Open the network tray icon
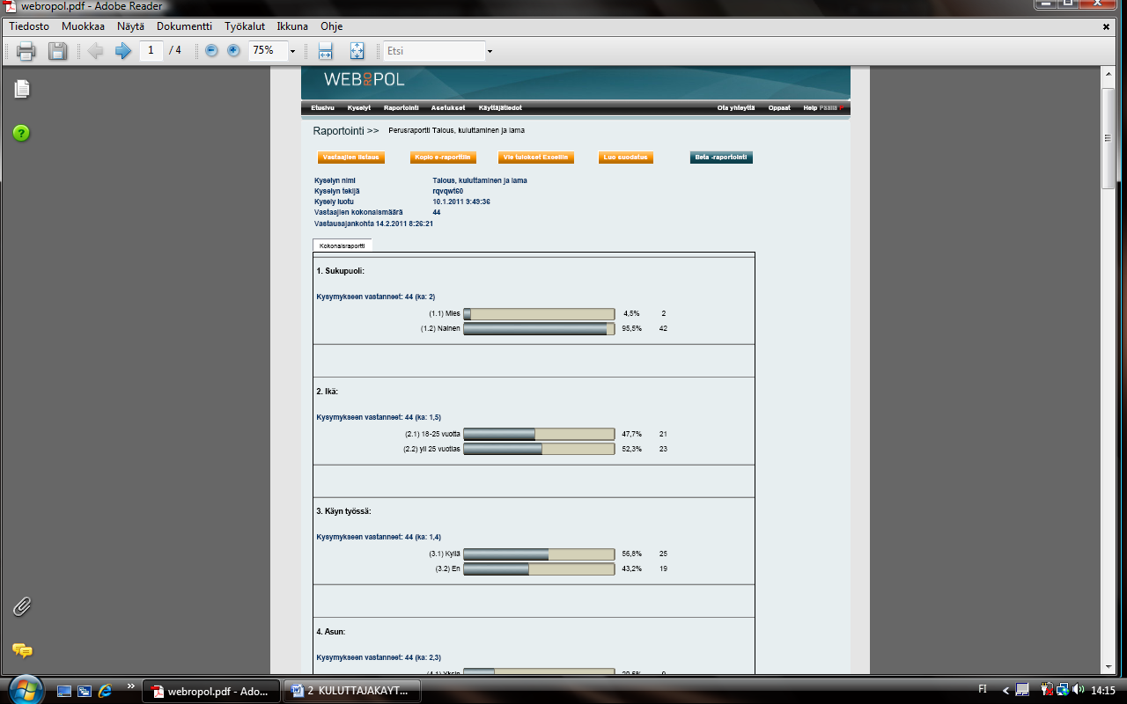This screenshot has width=1127, height=704. point(1063,689)
